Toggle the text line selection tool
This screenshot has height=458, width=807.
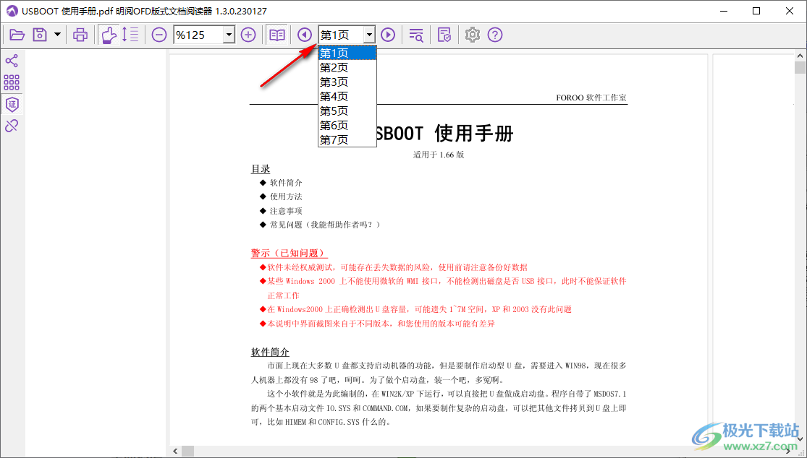(x=130, y=35)
